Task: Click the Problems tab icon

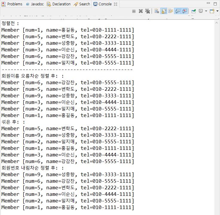Action: tap(4, 4)
